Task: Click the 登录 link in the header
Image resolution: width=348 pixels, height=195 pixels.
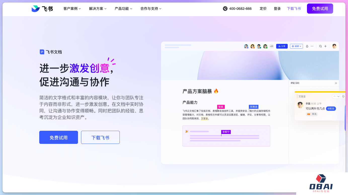Action: (x=277, y=9)
